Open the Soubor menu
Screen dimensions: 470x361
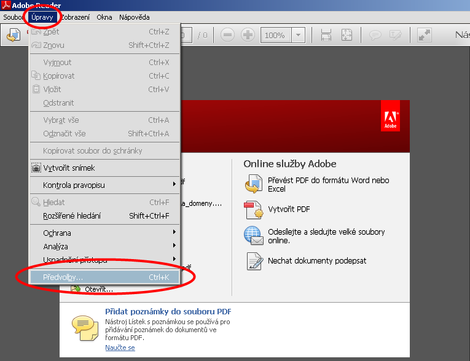13,17
